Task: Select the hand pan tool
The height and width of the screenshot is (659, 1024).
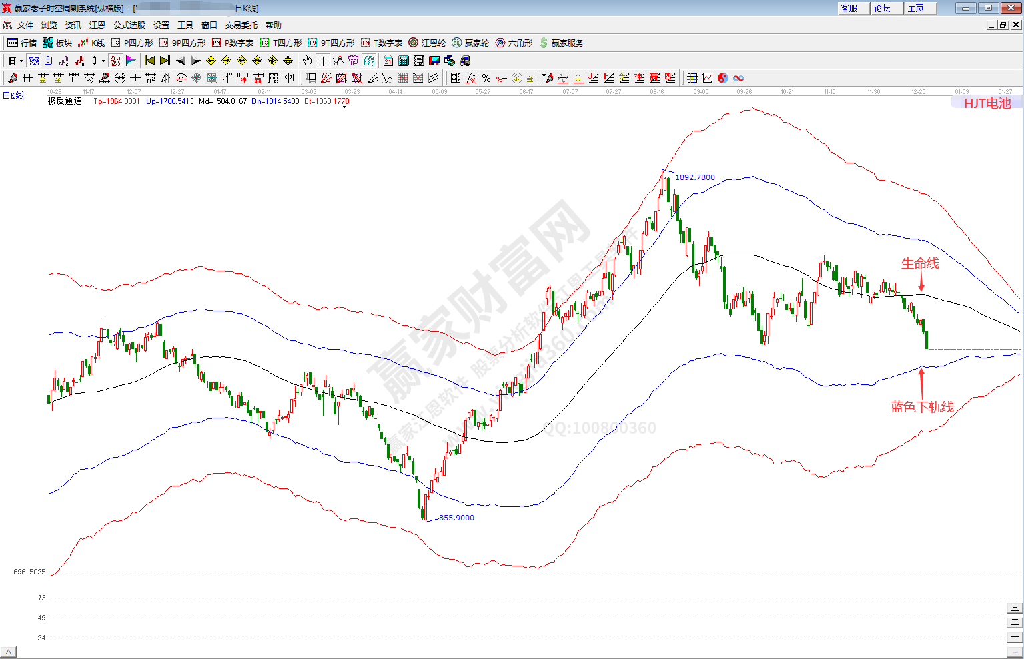Action: [x=307, y=61]
